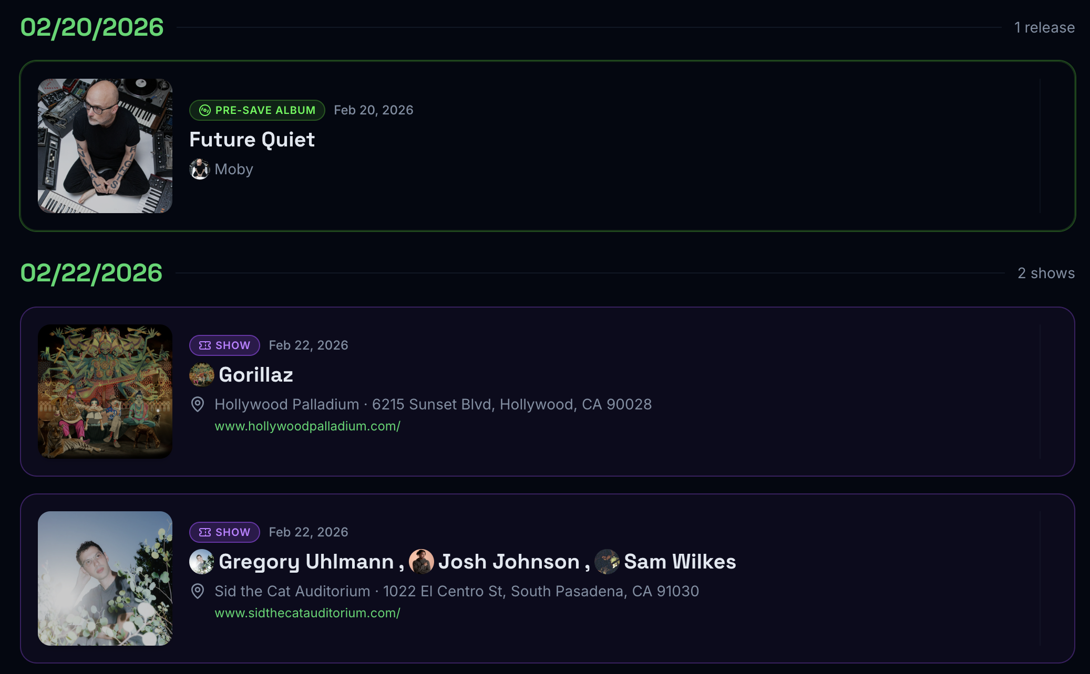The width and height of the screenshot is (1090, 674).
Task: Click the SHOW badge on Gregory Uhlmann event
Action: 224,532
